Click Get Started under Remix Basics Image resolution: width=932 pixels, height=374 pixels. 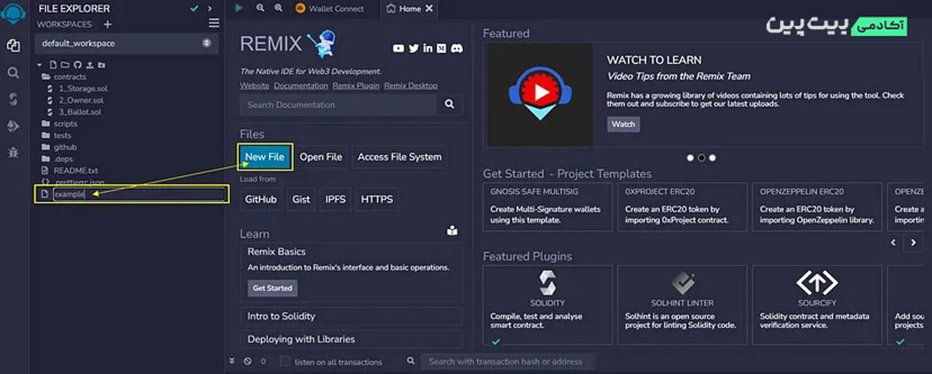[272, 288]
